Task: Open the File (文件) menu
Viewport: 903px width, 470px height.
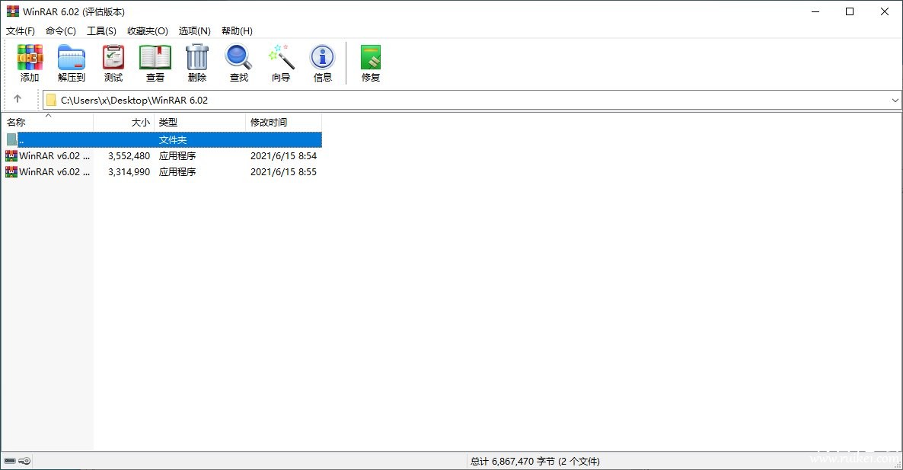Action: [21, 30]
